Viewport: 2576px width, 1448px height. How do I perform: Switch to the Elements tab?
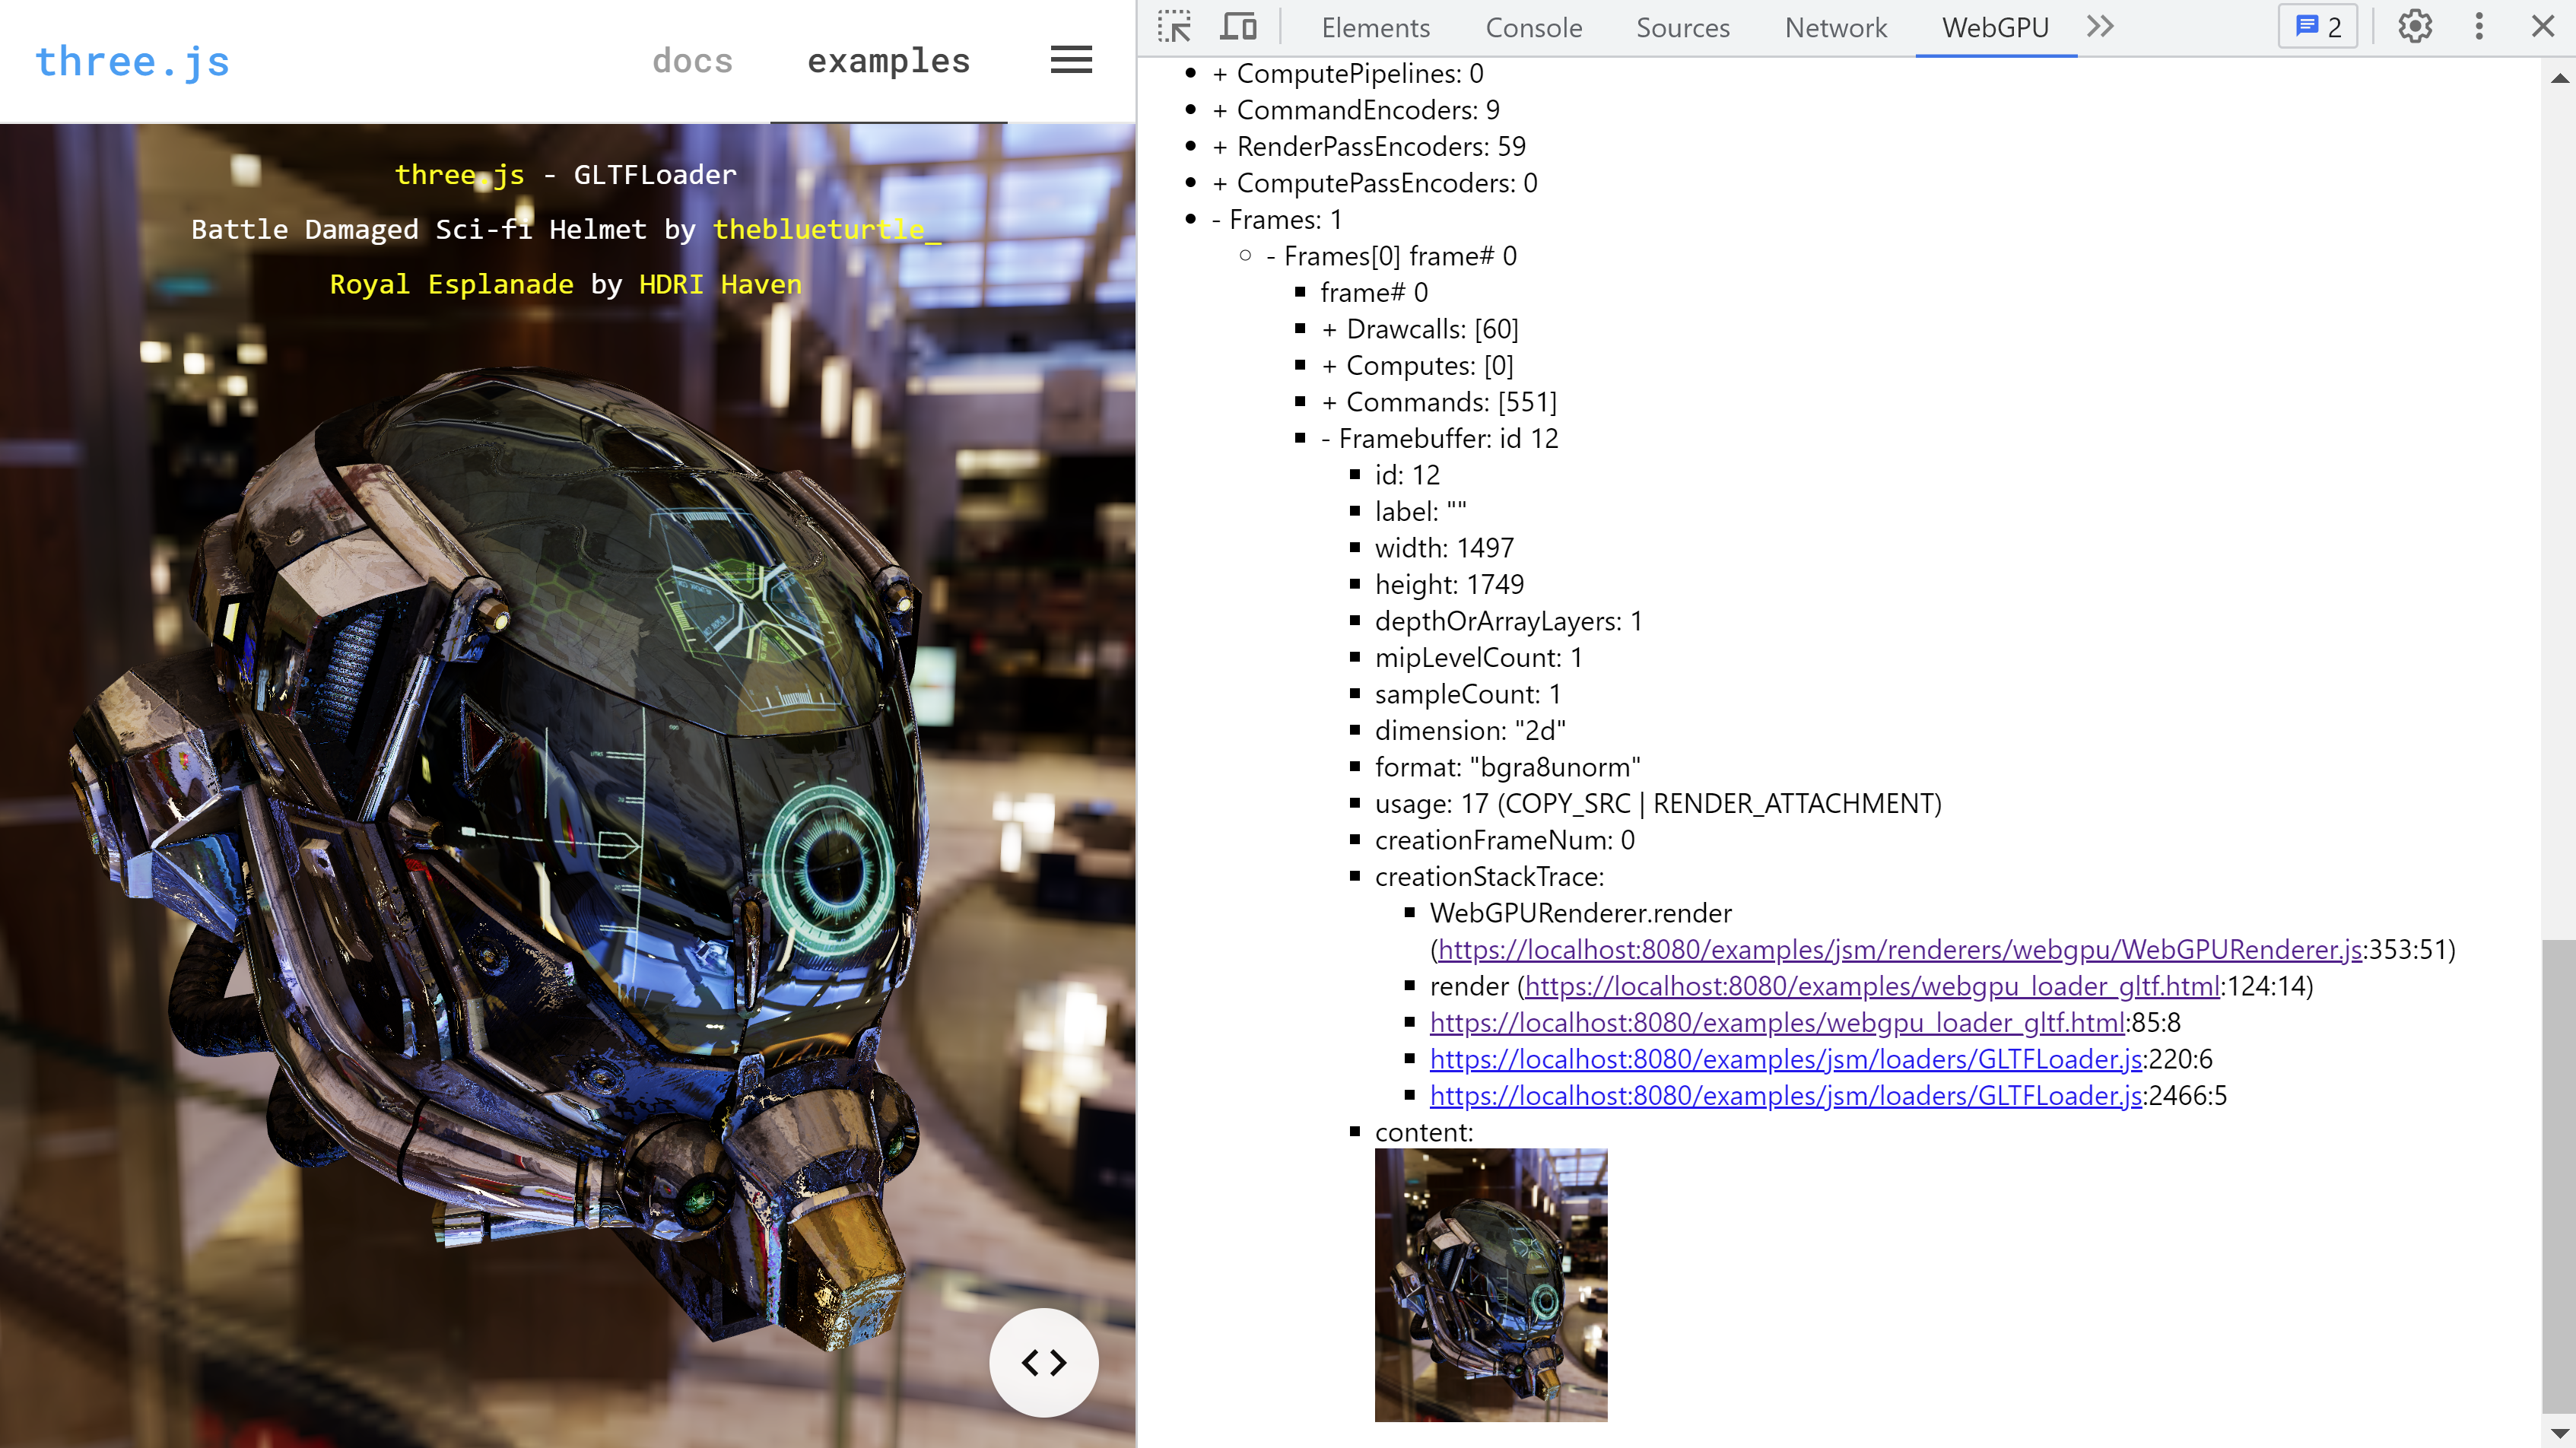tap(1375, 27)
